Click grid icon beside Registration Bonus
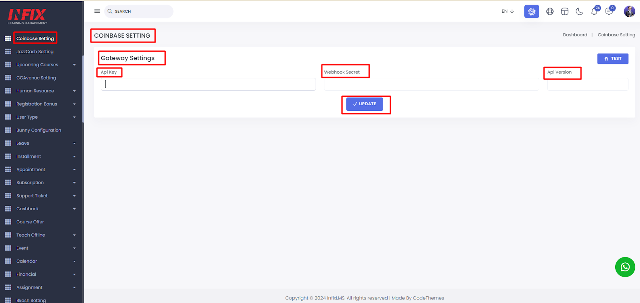Screen dimensions: 640x303 pos(8,104)
